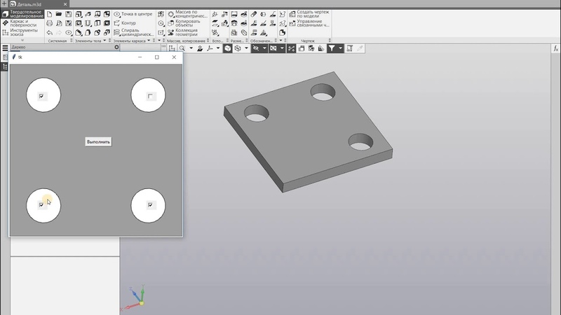Uncheck the bottom-right circle checkbox in tk window

pyautogui.click(x=150, y=205)
